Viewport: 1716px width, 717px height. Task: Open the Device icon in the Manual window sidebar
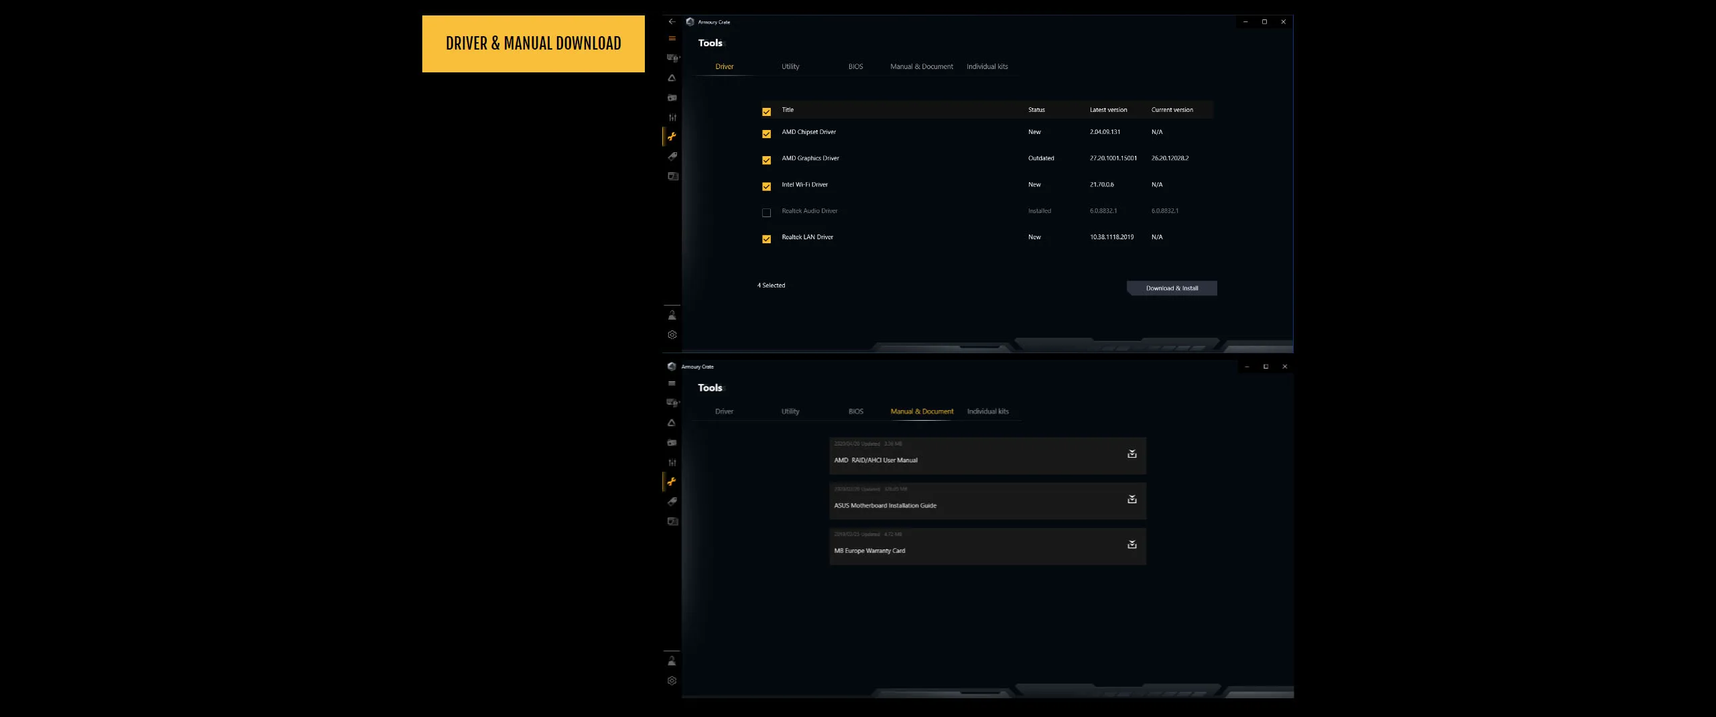tap(673, 403)
